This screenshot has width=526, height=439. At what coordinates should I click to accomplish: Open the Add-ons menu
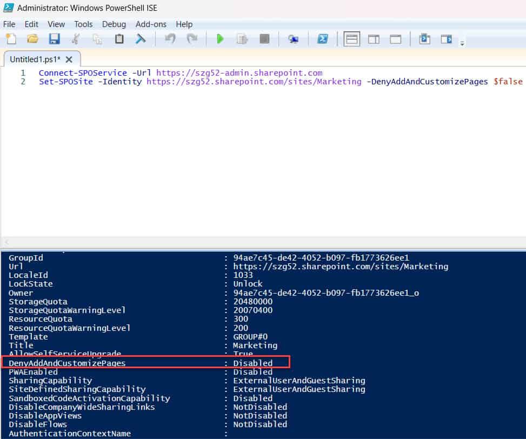pos(151,24)
